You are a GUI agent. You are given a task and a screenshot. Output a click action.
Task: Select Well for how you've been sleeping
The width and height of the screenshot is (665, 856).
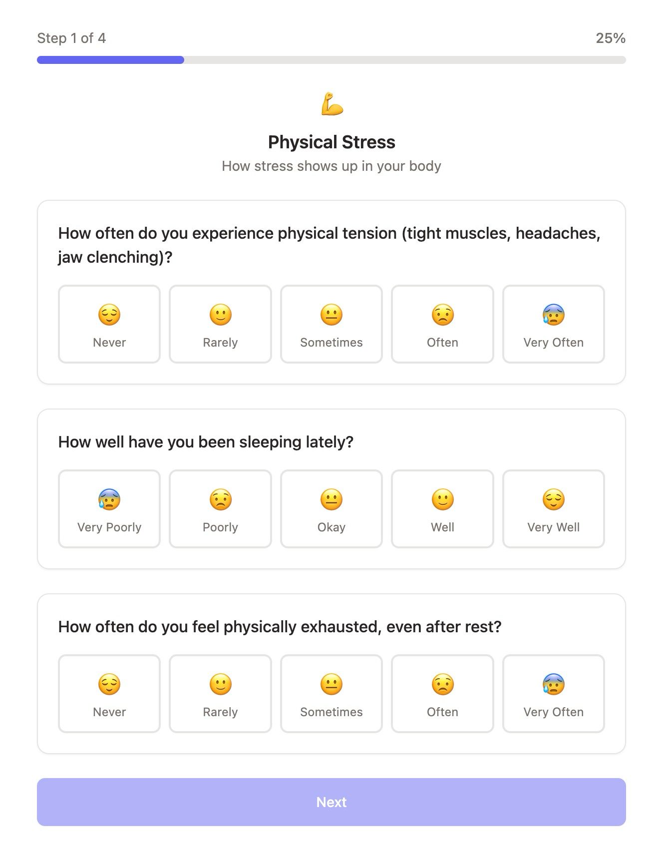click(442, 509)
